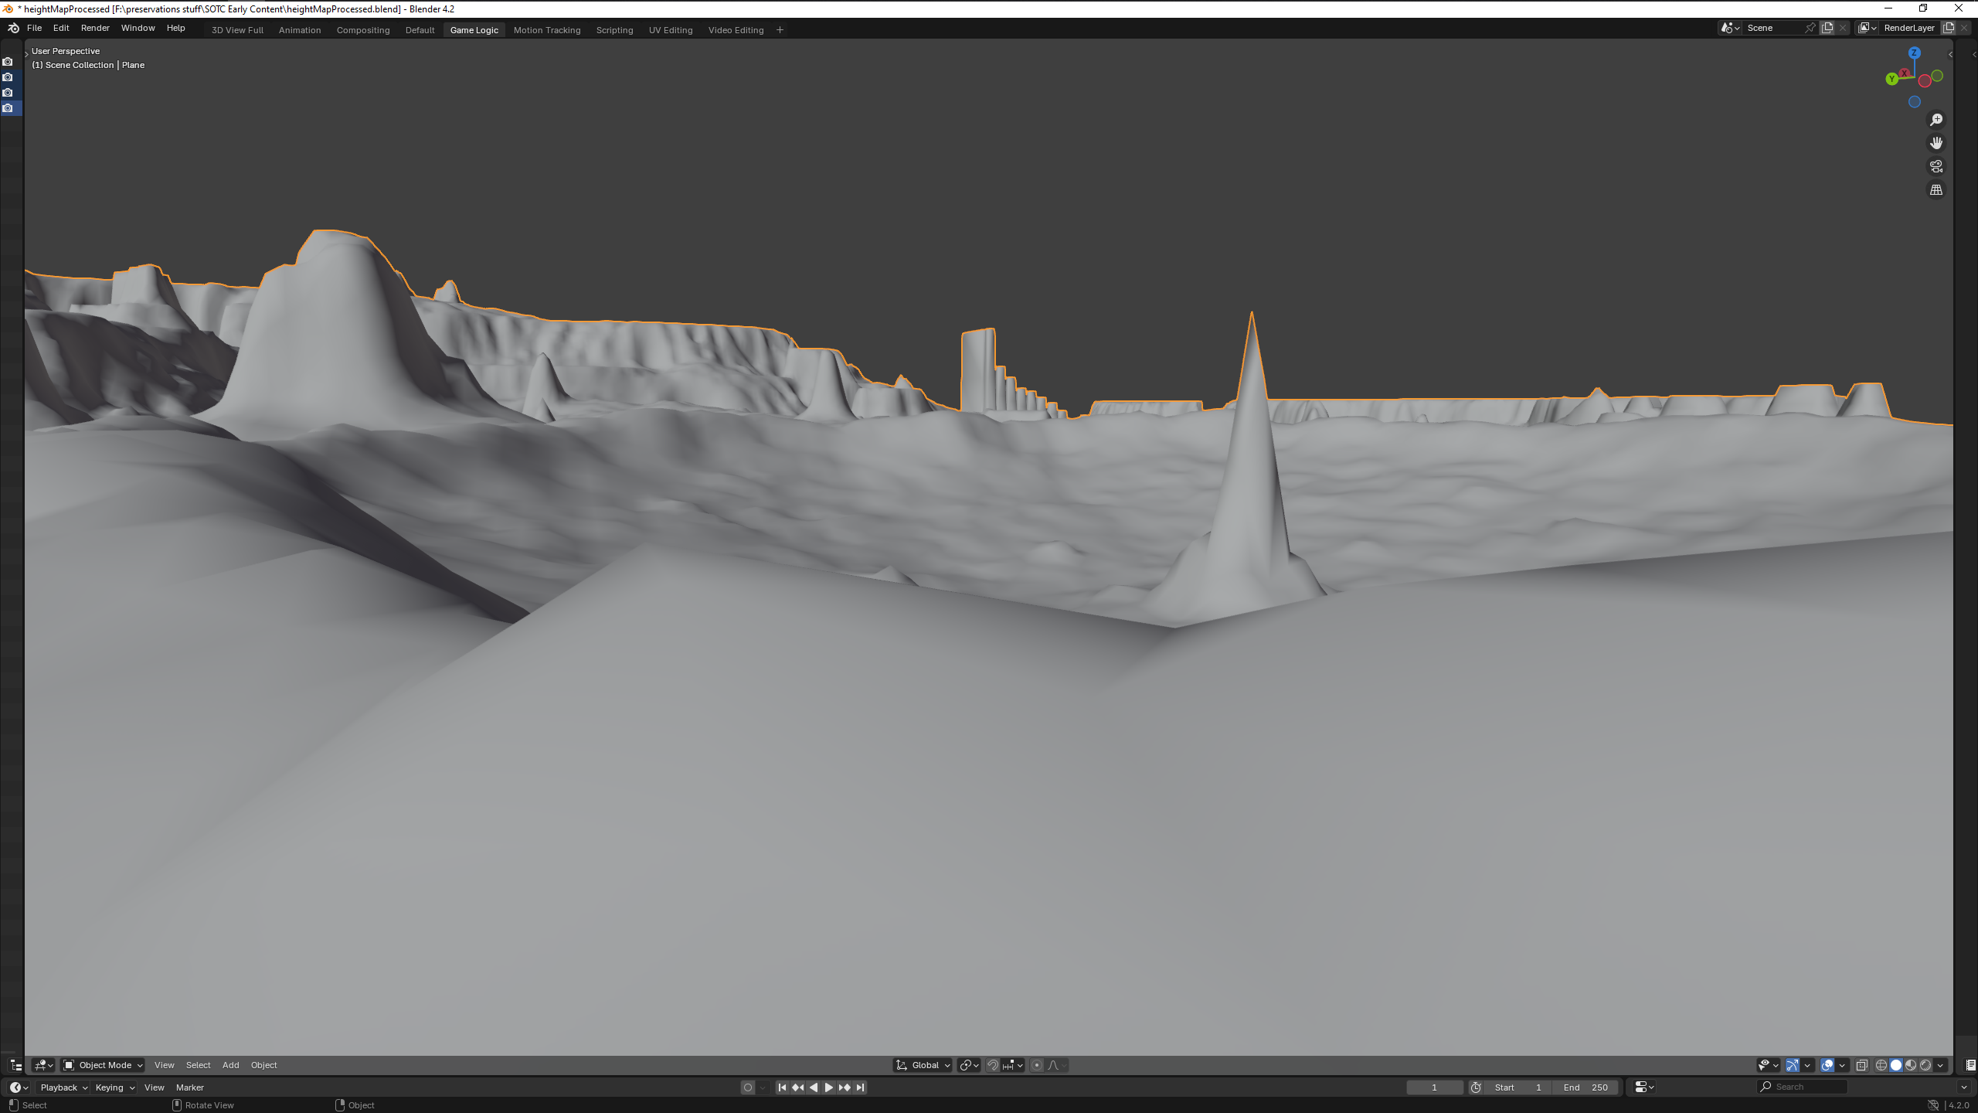
Task: Jump to the timeline end frame
Action: pos(860,1087)
